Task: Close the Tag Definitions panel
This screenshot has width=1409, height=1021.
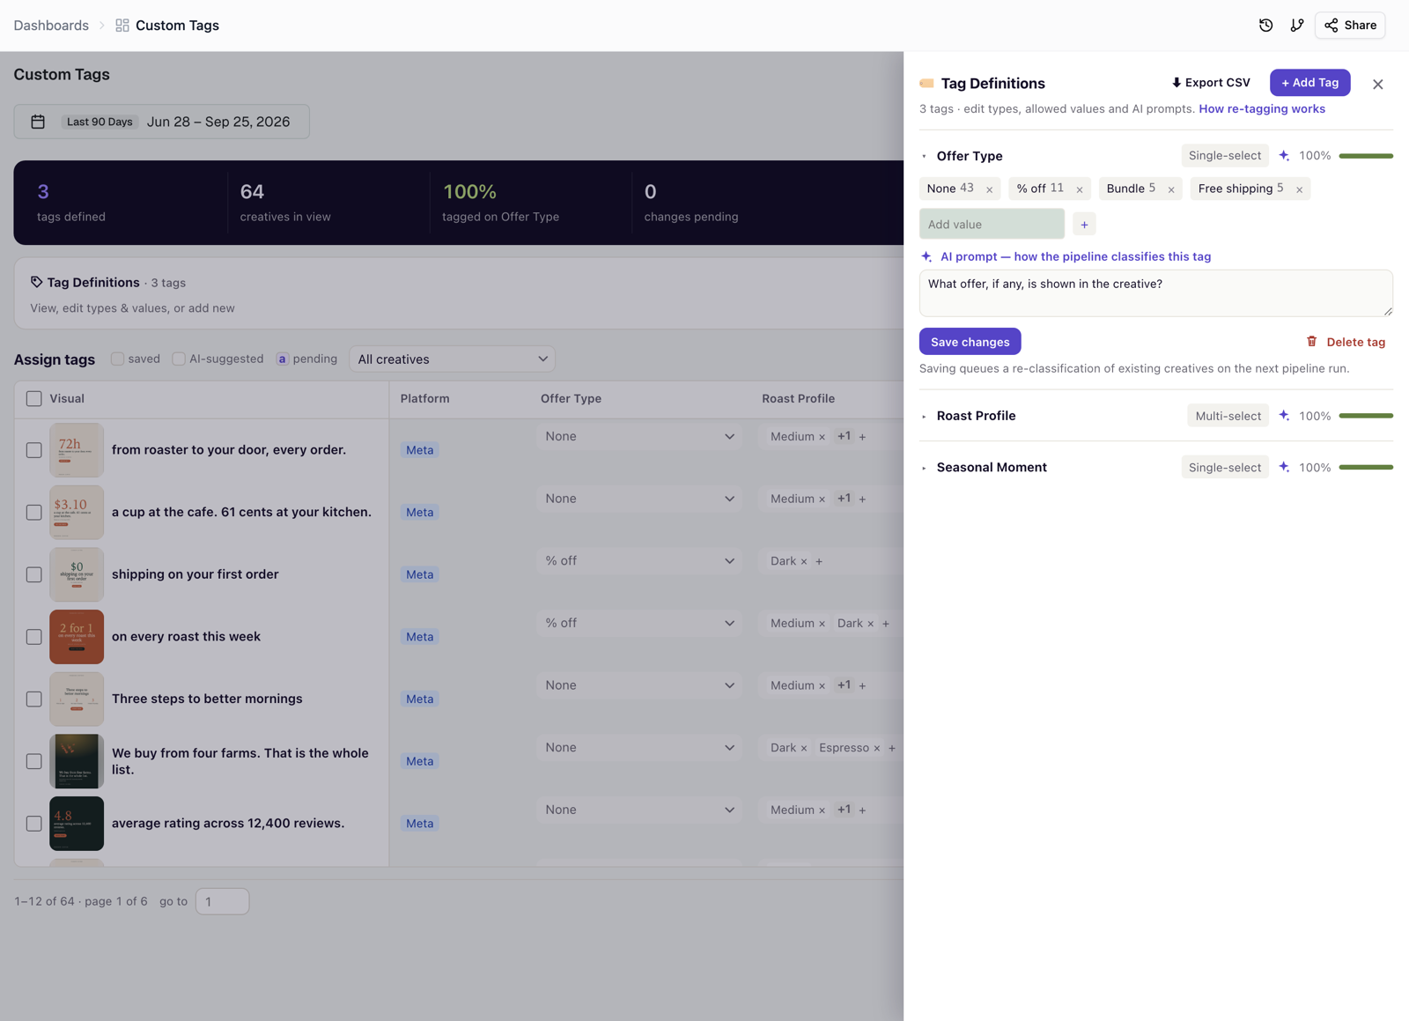Action: click(1378, 85)
